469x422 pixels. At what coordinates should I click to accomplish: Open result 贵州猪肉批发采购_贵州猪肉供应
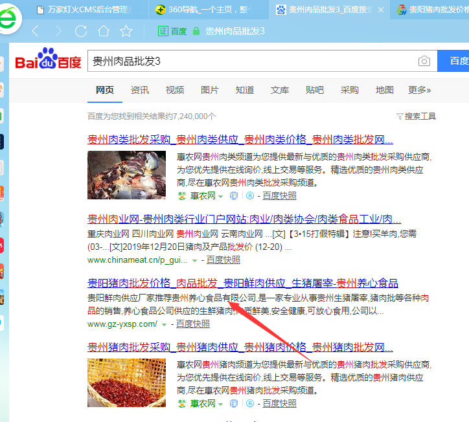(240, 348)
